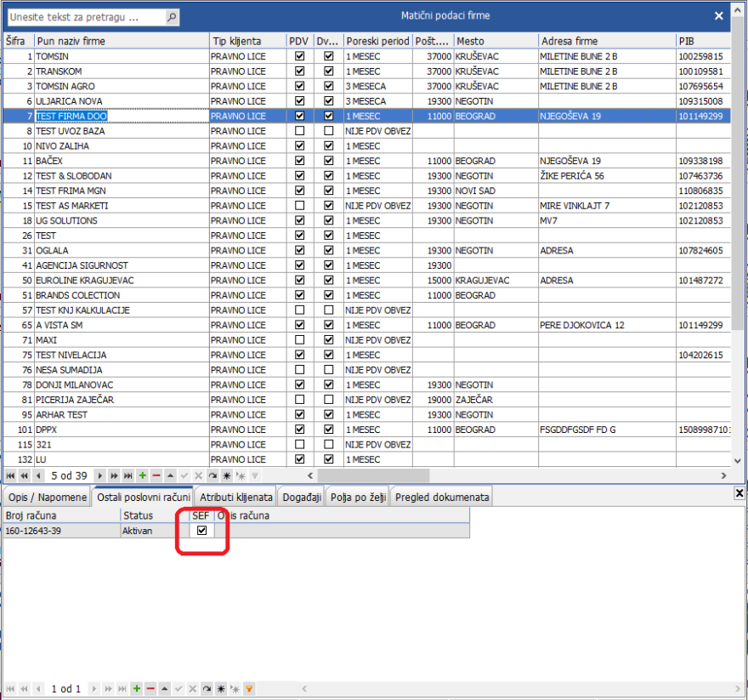Click the search text input field
748x700 pixels.
(85, 17)
